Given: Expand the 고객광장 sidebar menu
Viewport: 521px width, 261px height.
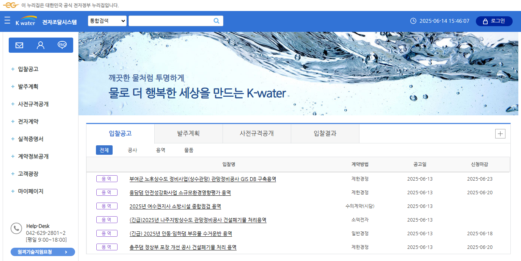Looking at the screenshot, I should coord(25,174).
